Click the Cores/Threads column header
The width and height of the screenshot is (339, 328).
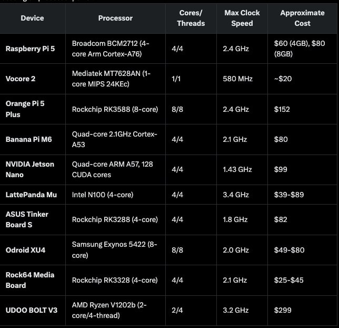click(191, 18)
